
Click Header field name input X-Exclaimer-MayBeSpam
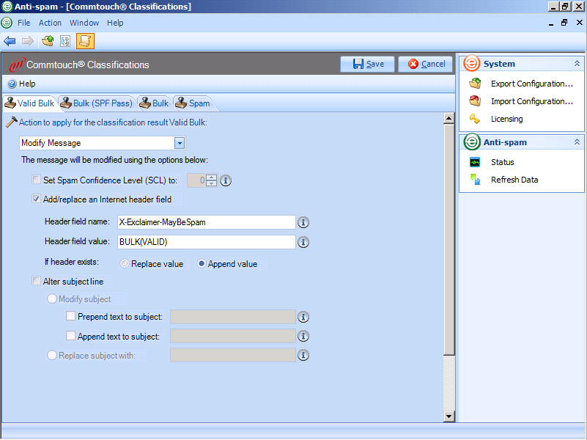point(206,222)
